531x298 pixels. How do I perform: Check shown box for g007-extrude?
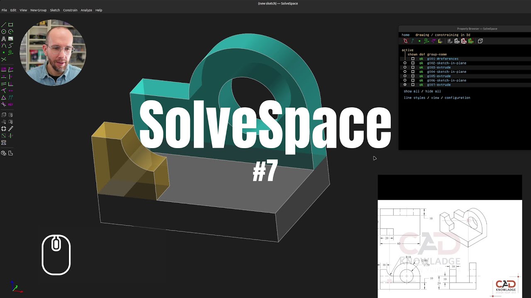413,84
